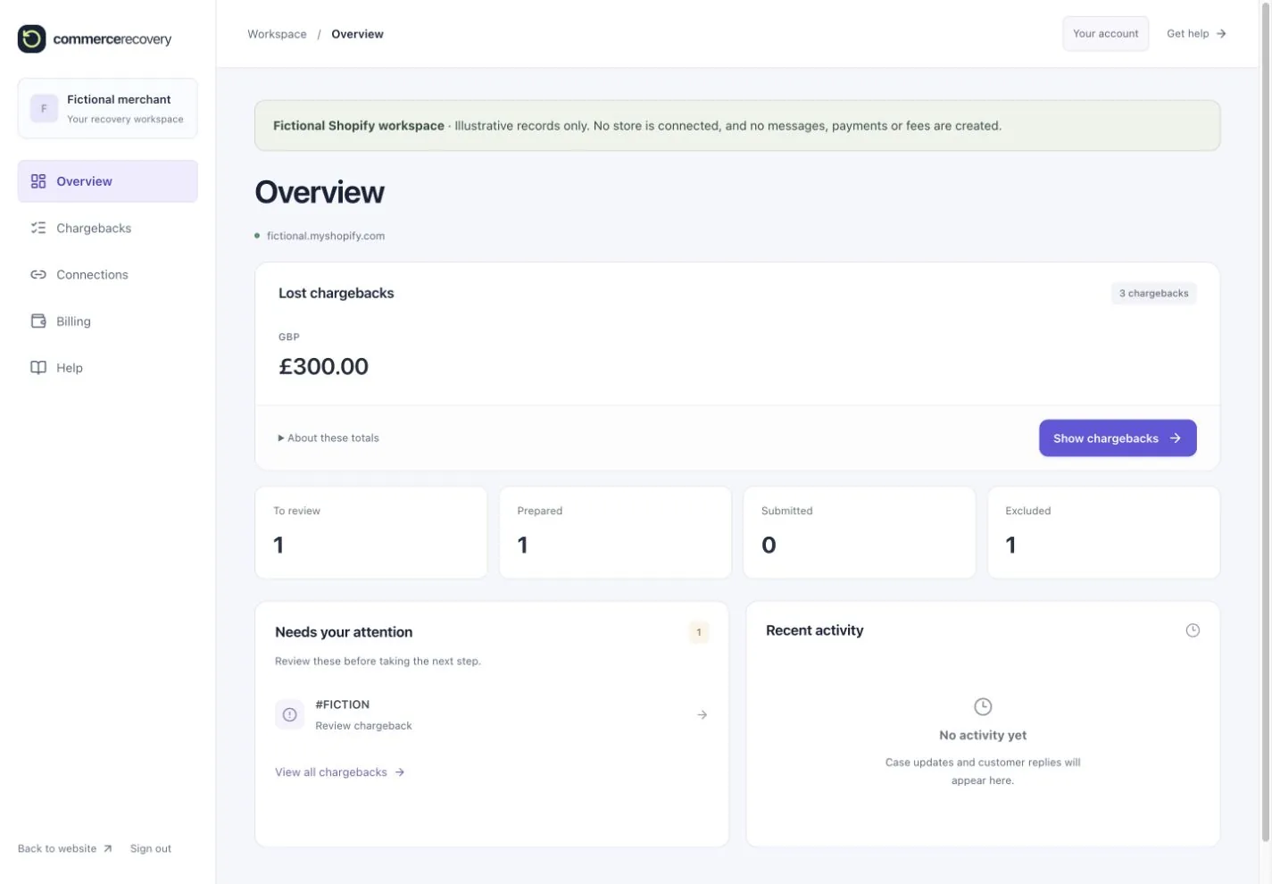Viewport: 1272px width, 884px height.
Task: Open Chargebacks in the sidebar
Action: point(108,228)
